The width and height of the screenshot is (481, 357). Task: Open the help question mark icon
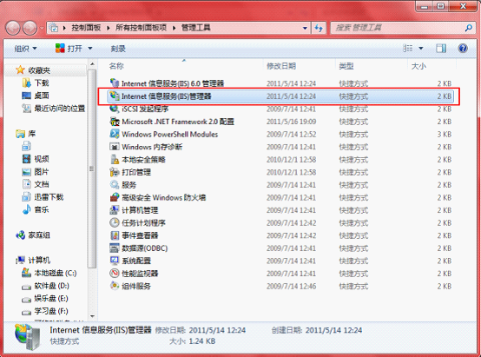tap(463, 48)
